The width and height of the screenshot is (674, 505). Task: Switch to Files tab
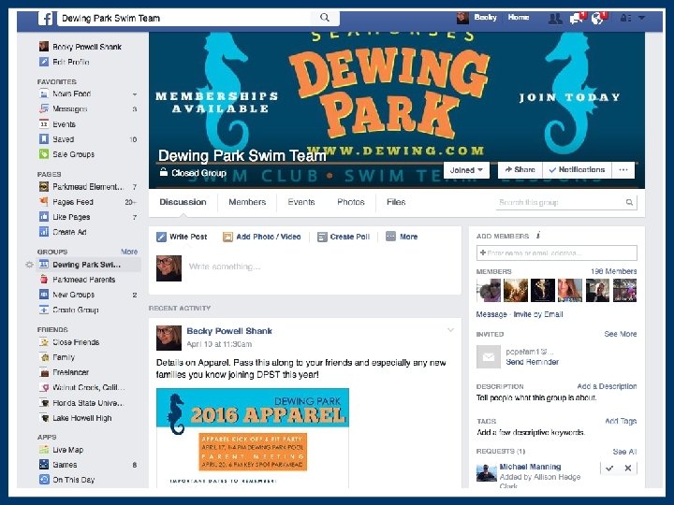click(396, 202)
